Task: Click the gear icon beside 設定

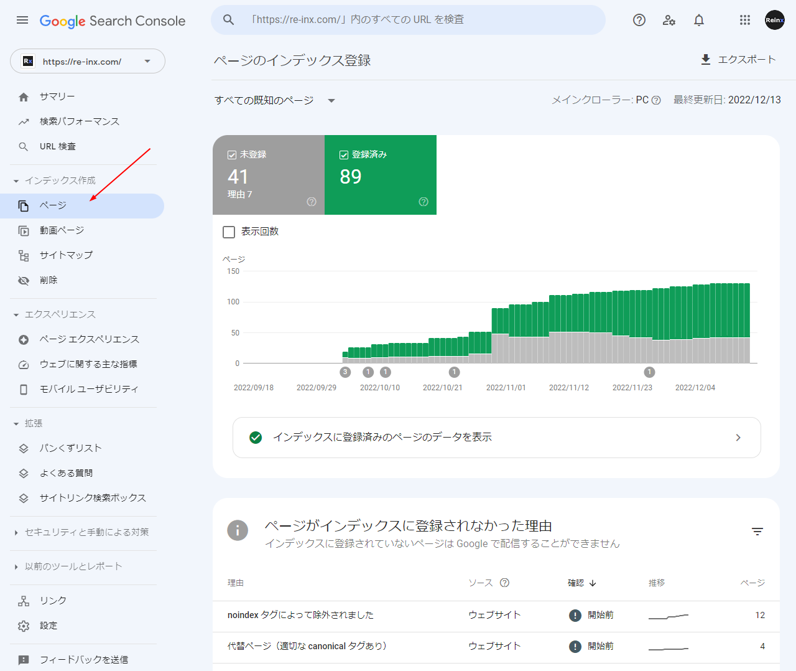Action: tap(24, 626)
